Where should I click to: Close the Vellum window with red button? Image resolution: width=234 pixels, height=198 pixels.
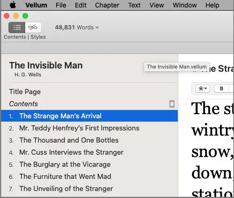[x=7, y=16]
